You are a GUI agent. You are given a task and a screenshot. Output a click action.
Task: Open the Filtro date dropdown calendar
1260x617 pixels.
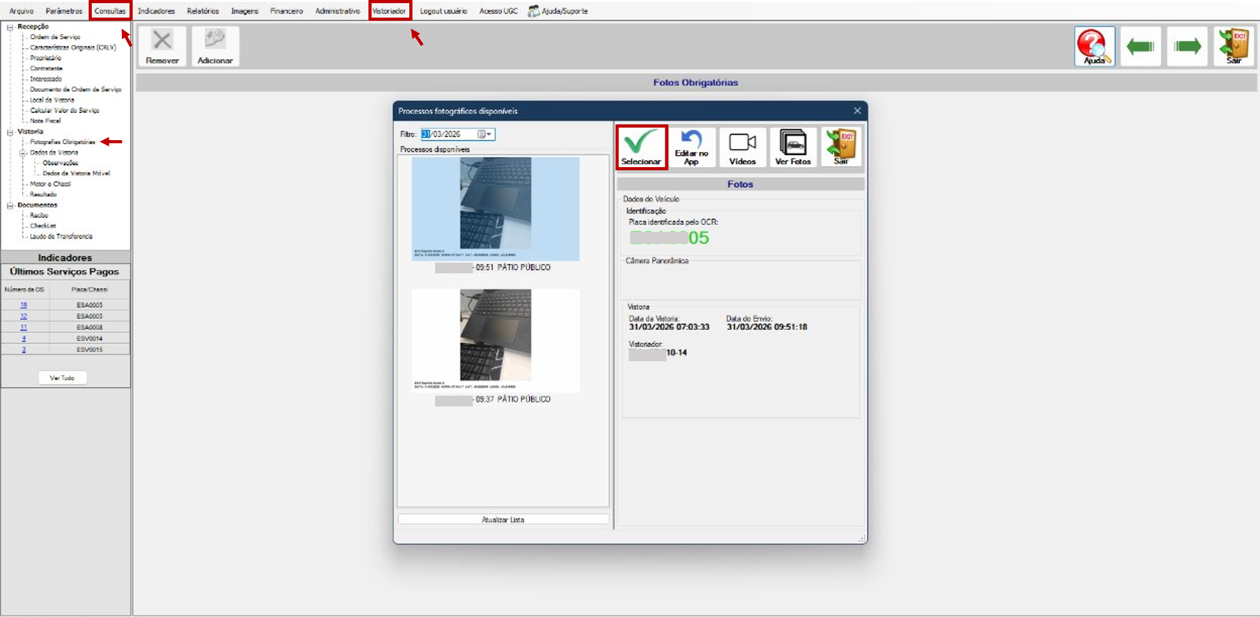(x=485, y=134)
